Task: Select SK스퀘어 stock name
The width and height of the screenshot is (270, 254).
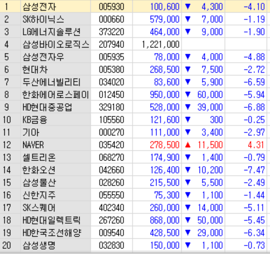Action: tap(39, 207)
